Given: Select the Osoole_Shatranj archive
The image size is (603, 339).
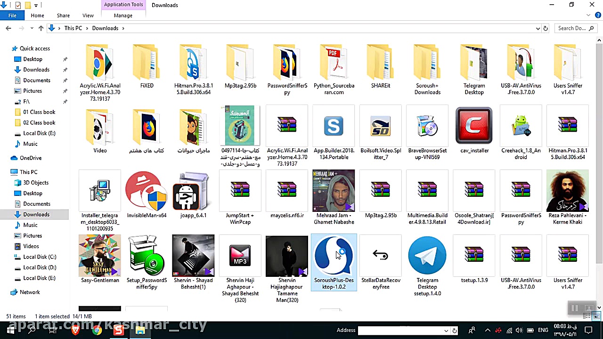Looking at the screenshot, I should [474, 199].
